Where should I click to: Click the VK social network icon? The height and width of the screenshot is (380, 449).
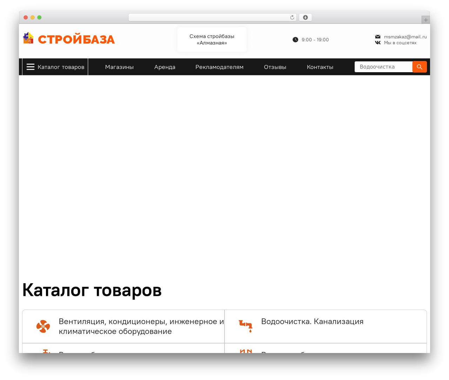point(378,43)
